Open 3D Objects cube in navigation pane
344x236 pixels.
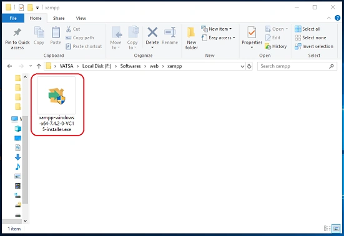coord(17,129)
